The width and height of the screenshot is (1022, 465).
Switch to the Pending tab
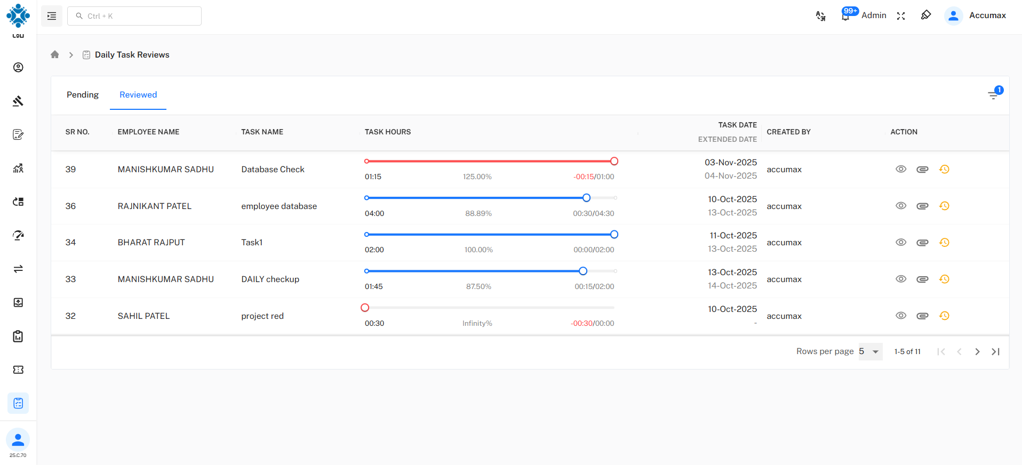(83, 95)
